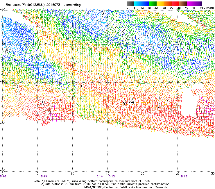The width and height of the screenshot is (215, 189).
Task: Click the '5' longitude label on bottom axis
Action: click(37, 174)
